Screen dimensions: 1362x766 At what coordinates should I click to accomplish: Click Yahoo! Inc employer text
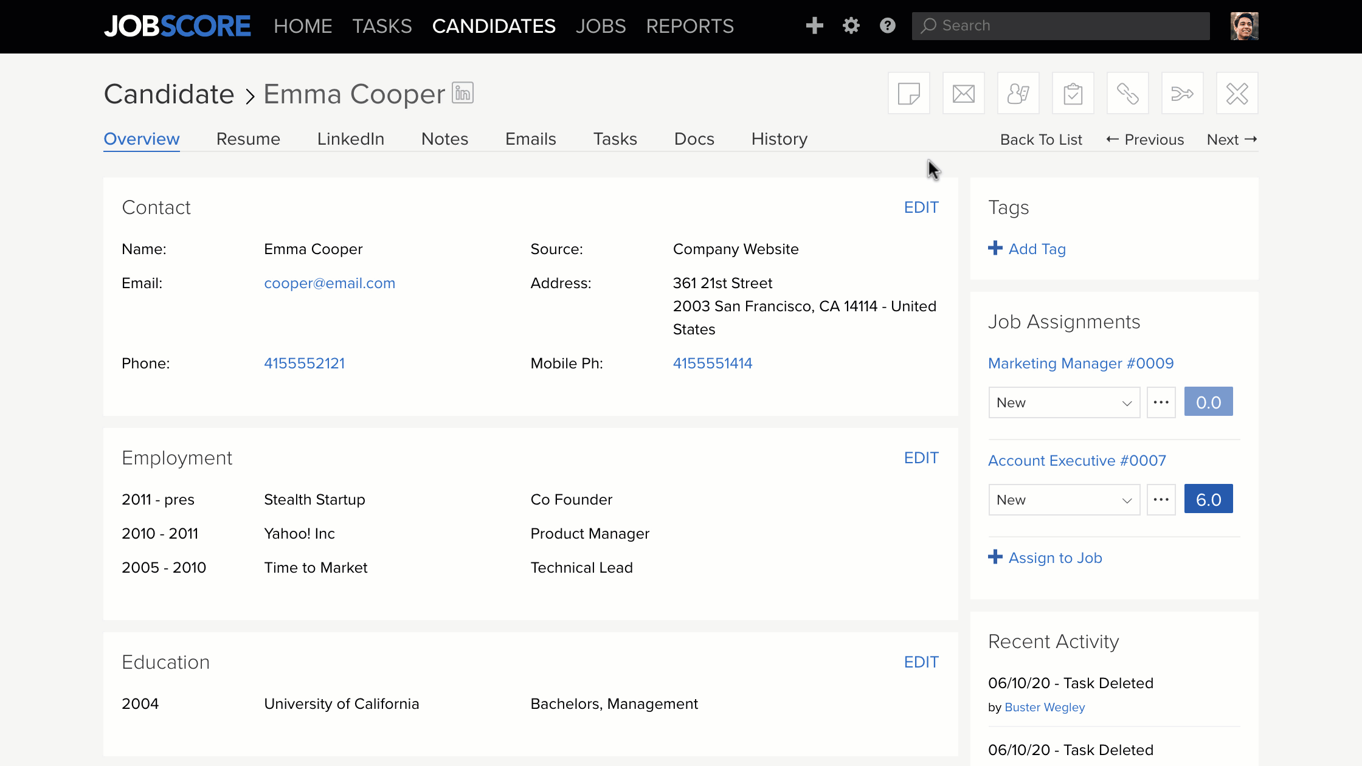click(x=299, y=534)
